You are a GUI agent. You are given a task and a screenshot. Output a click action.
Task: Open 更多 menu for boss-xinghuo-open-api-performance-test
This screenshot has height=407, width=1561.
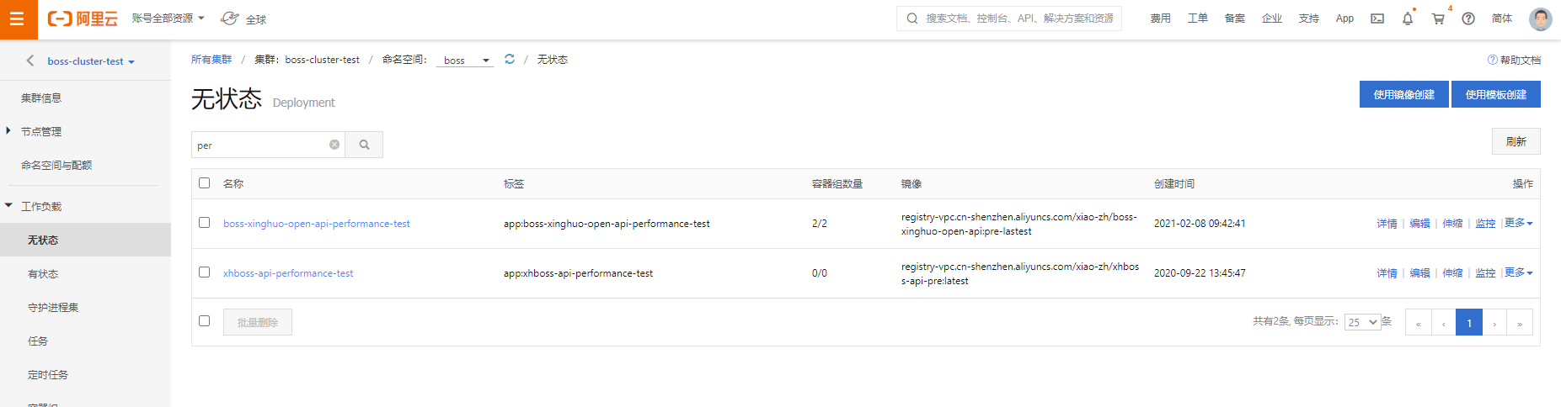coord(1518,223)
